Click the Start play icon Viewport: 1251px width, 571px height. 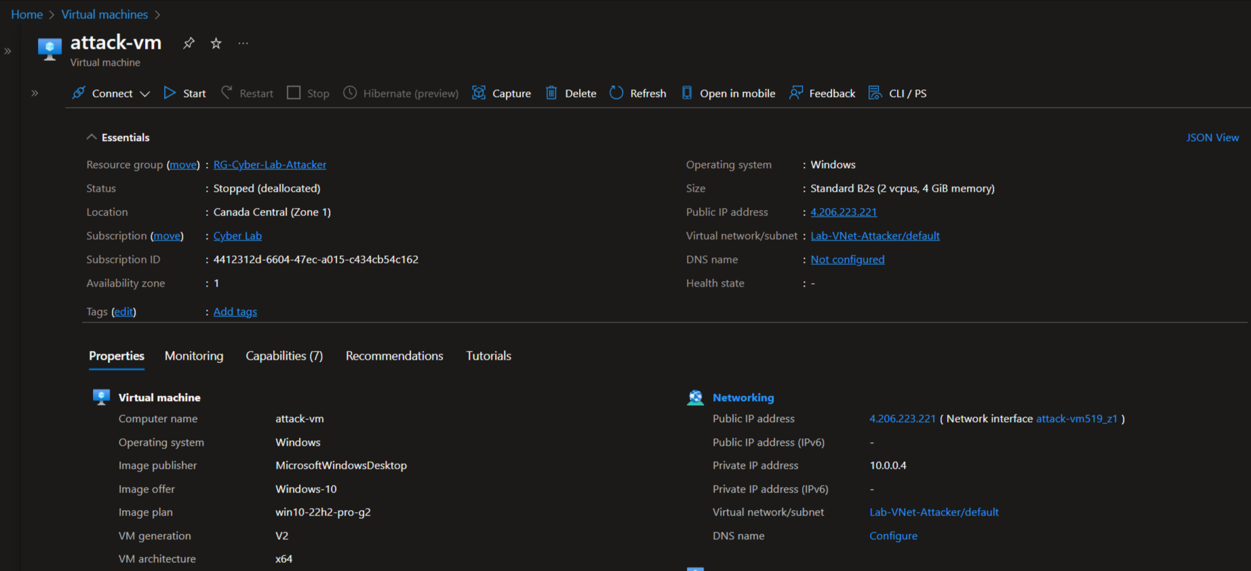(170, 93)
